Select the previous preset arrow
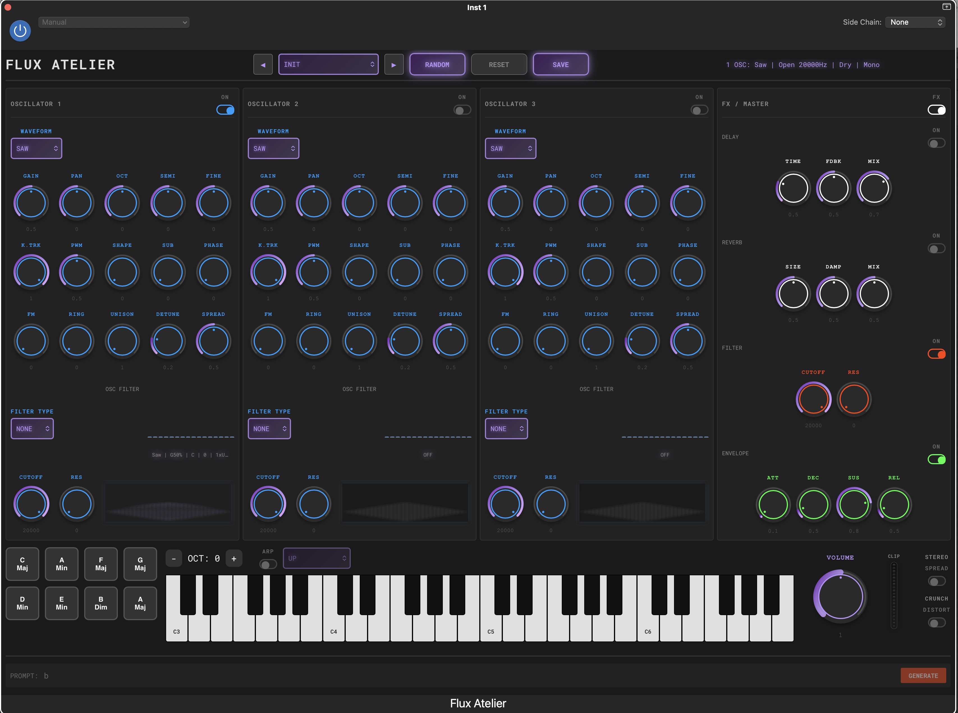 click(263, 64)
